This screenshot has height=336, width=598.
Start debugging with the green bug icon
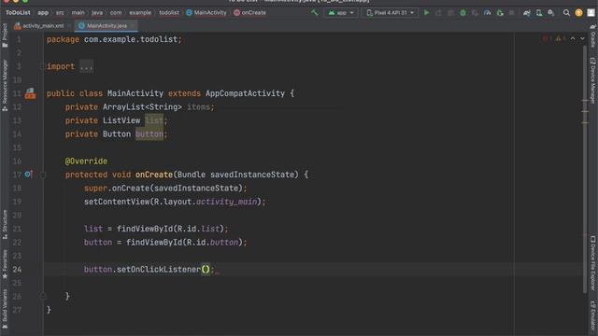[463, 12]
